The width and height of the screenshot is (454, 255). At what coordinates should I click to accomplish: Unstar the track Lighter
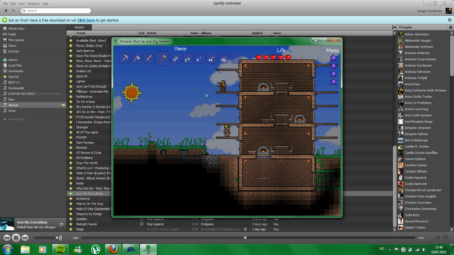coord(71,81)
